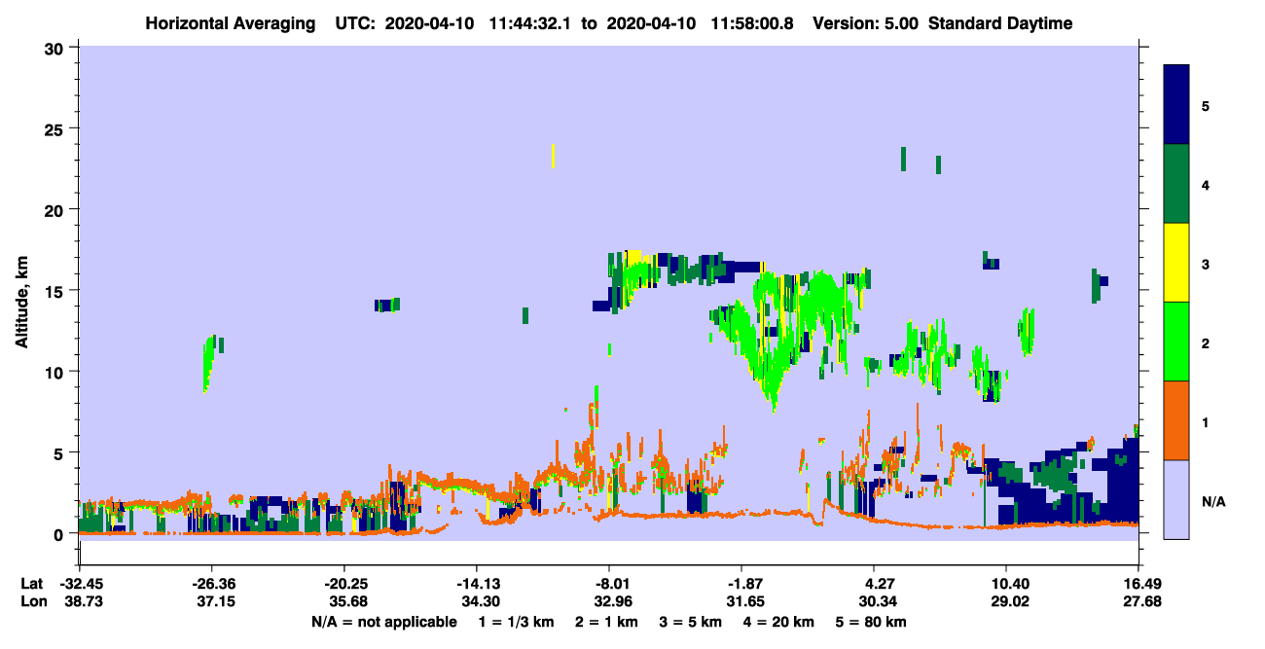Click the lavender N/A color bar segment

click(1176, 498)
